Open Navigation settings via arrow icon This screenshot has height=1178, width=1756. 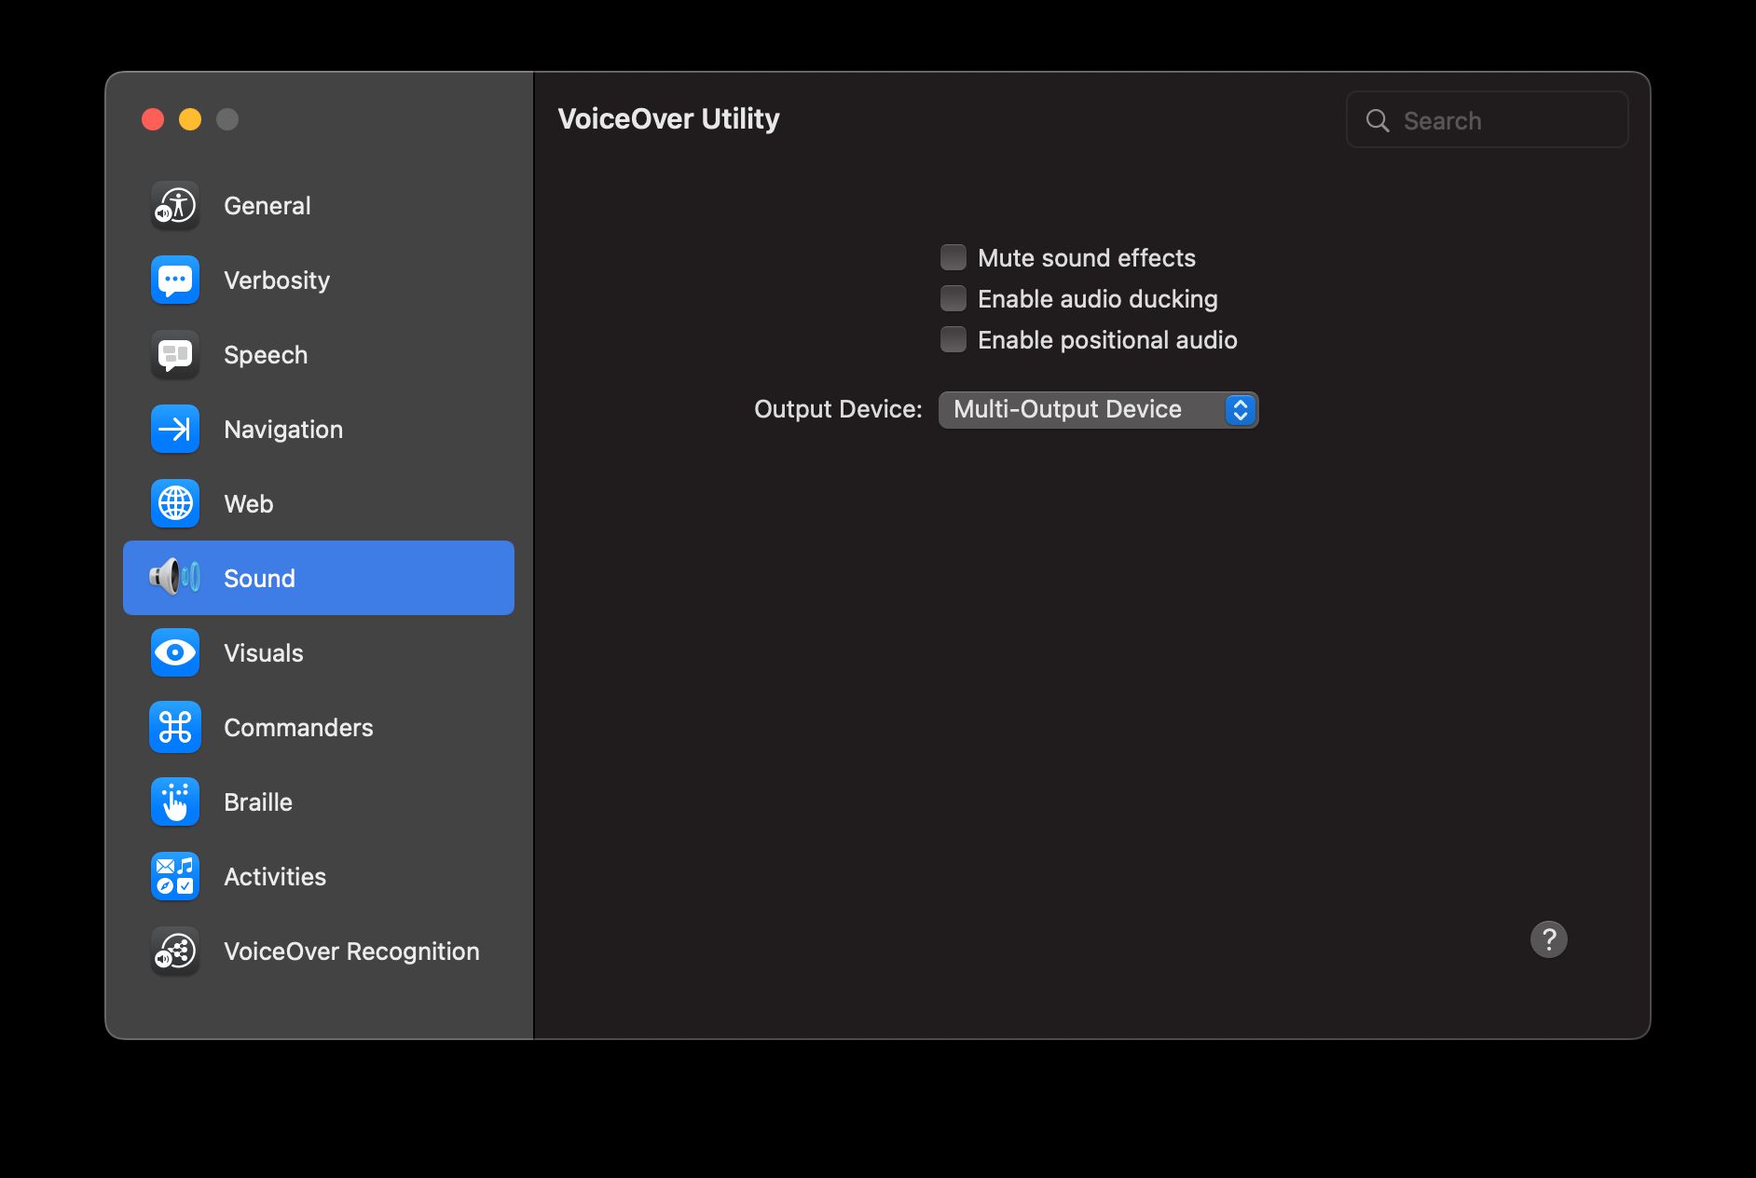click(174, 429)
